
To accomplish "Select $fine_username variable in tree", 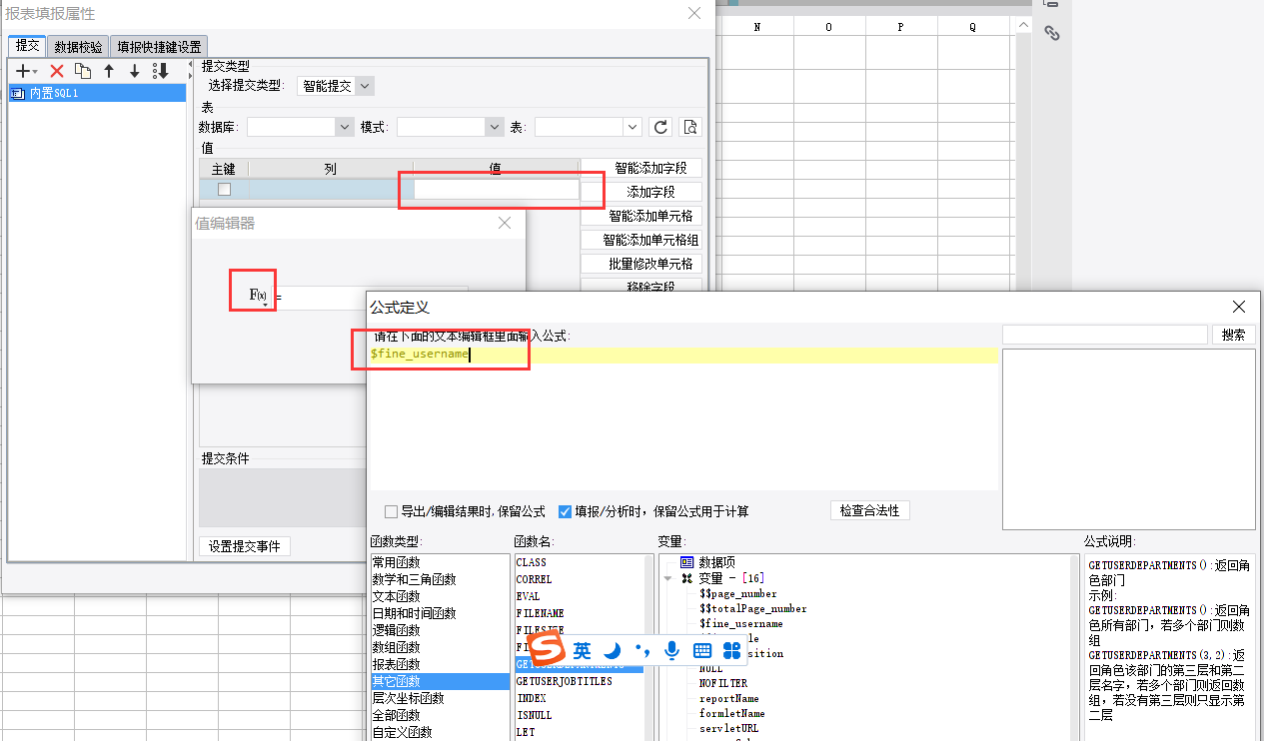I will [x=740, y=623].
